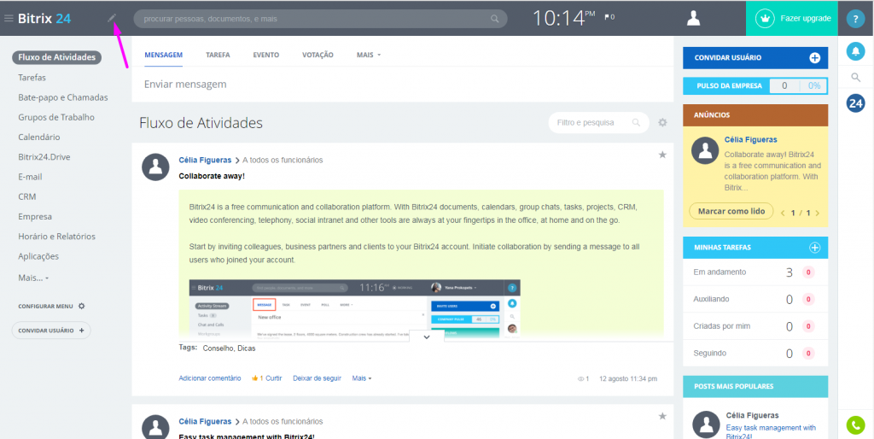Expand the collapsed post with the down chevron

pos(427,337)
